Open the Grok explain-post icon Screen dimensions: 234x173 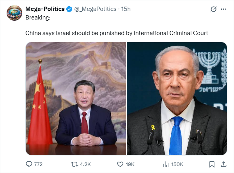(x=213, y=9)
